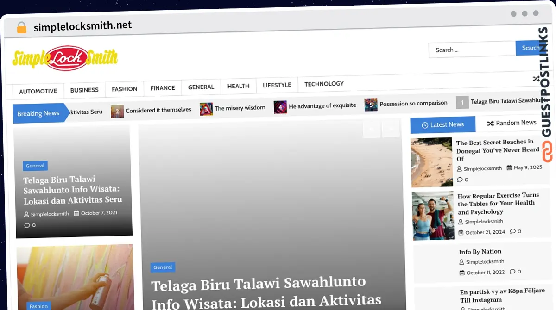Click the shuffle icon below search button
The height and width of the screenshot is (310, 556).
pos(536,79)
